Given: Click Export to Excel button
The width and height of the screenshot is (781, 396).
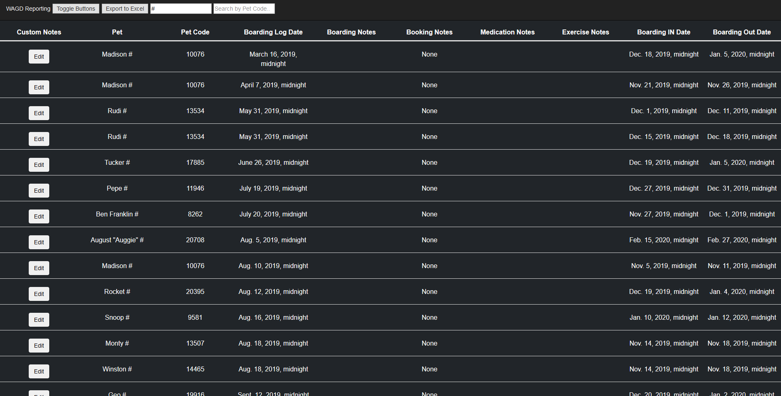Looking at the screenshot, I should coord(125,9).
